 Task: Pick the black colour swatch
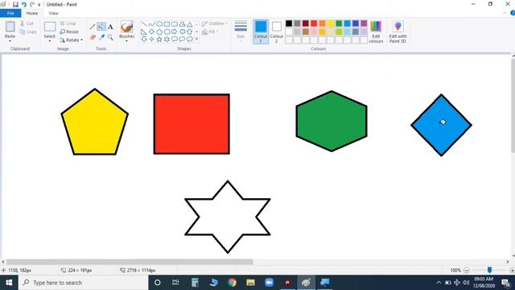click(x=289, y=23)
